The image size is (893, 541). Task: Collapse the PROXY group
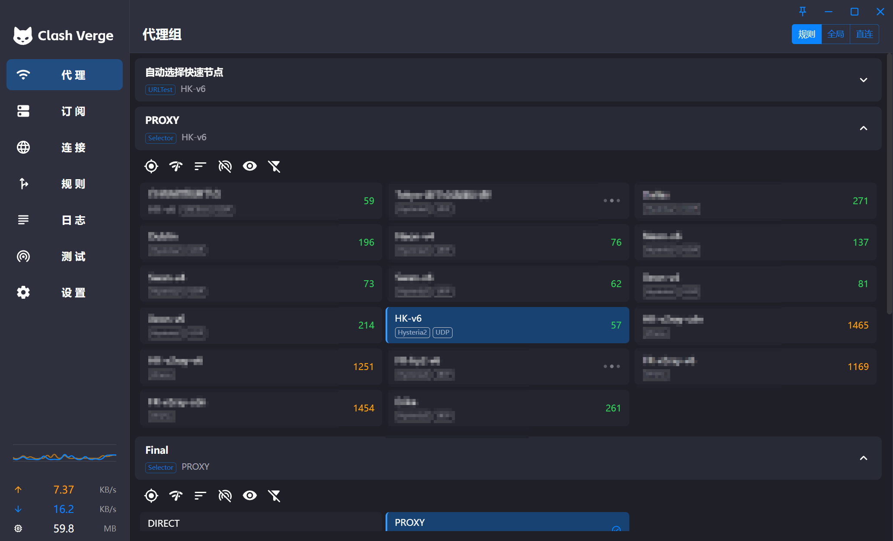point(863,128)
